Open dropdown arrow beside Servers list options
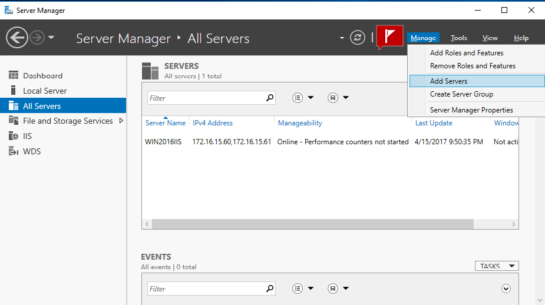The image size is (545, 305). (311, 98)
